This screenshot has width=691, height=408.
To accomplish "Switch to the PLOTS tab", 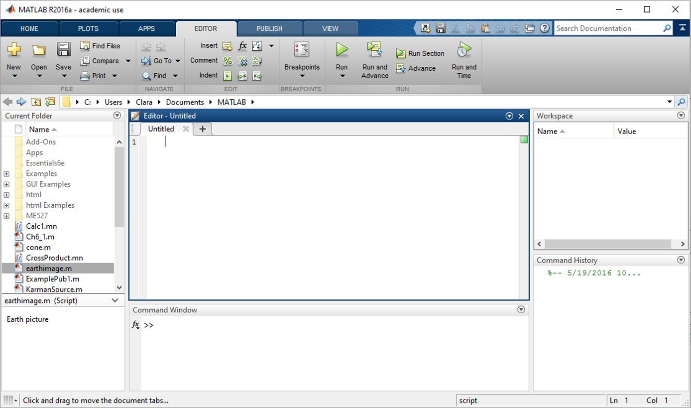I will [88, 28].
